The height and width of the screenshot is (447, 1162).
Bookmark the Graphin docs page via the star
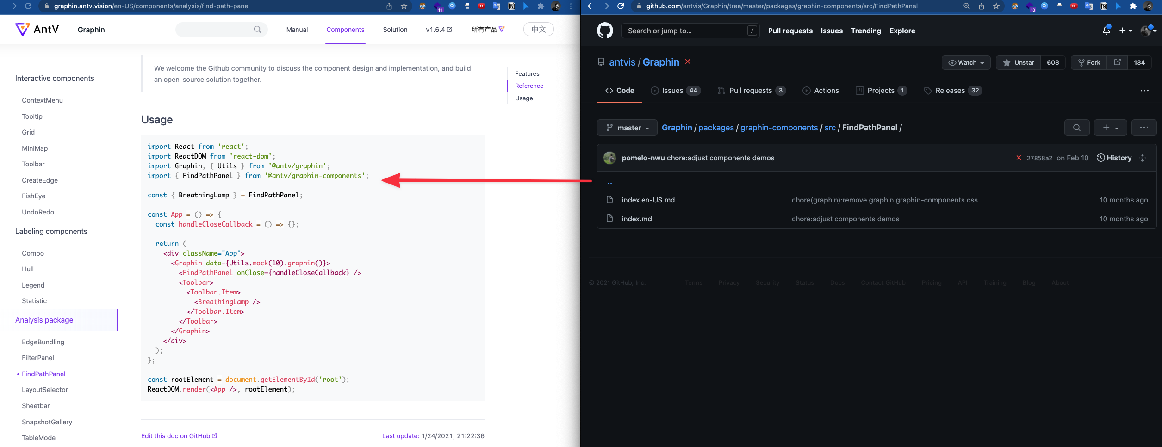point(404,6)
